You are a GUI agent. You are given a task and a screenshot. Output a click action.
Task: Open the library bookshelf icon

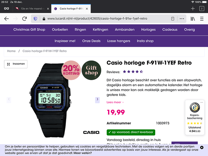click(193, 19)
